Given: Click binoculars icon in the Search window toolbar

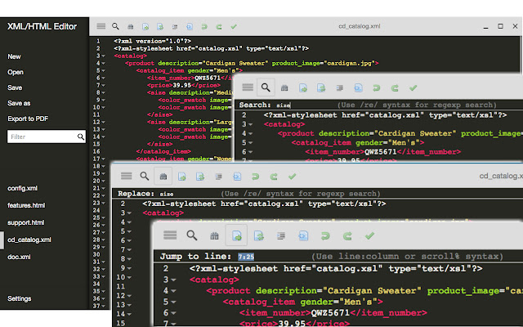Looking at the screenshot, I should [x=284, y=88].
